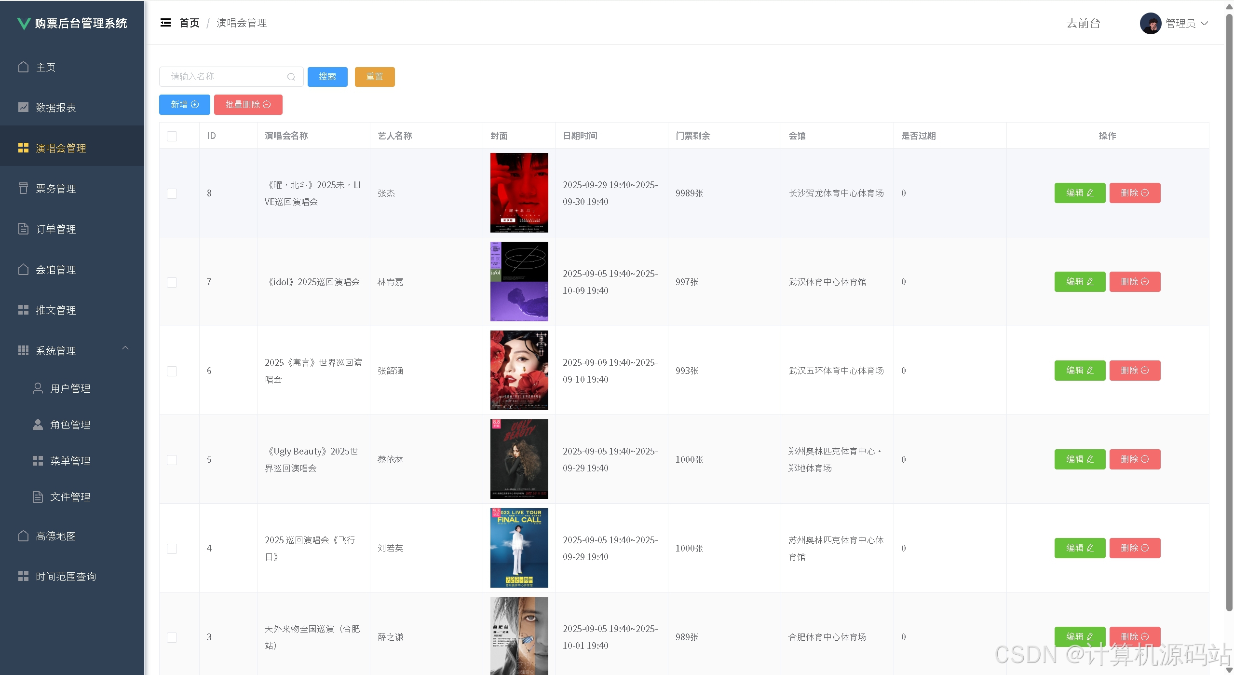Screen dimensions: 1234x675
Task: Open the idol purple poster thumbnail
Action: (x=519, y=282)
